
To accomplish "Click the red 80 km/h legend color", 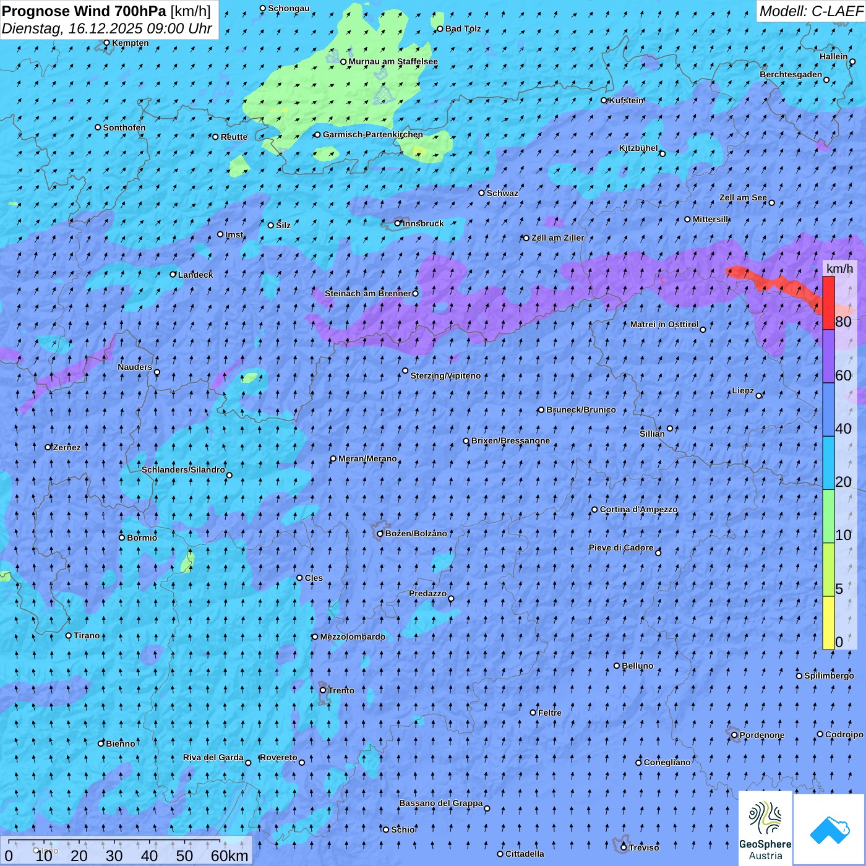I will [x=828, y=302].
